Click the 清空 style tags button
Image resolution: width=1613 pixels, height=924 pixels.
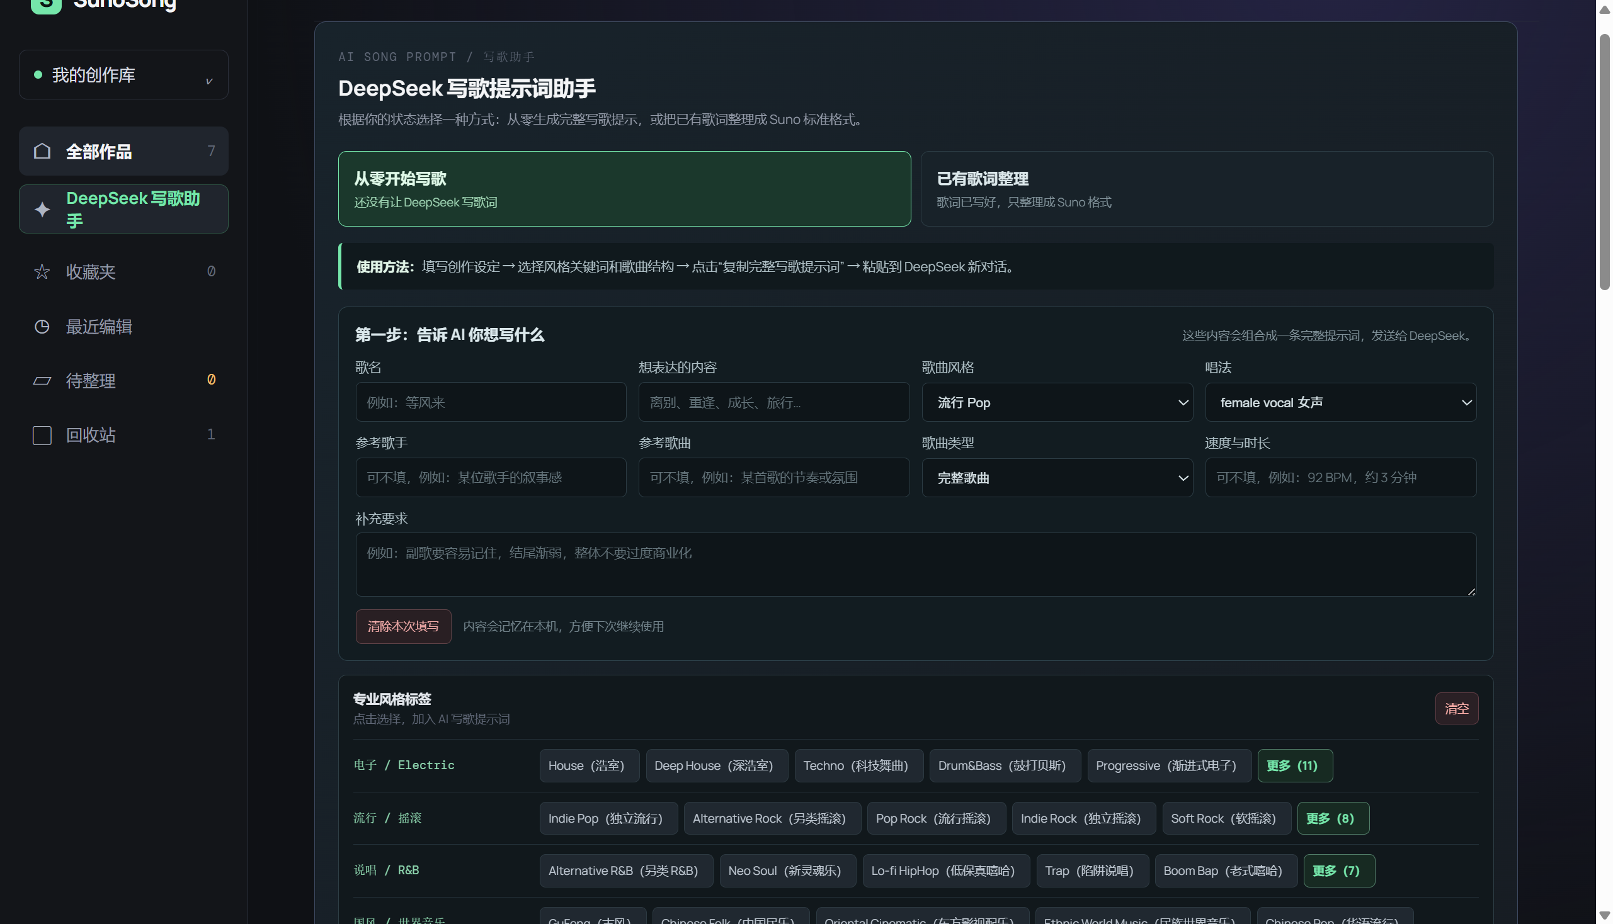[1458, 709]
